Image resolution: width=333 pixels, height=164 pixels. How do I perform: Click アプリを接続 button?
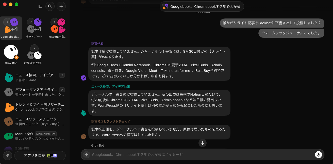[40, 156]
